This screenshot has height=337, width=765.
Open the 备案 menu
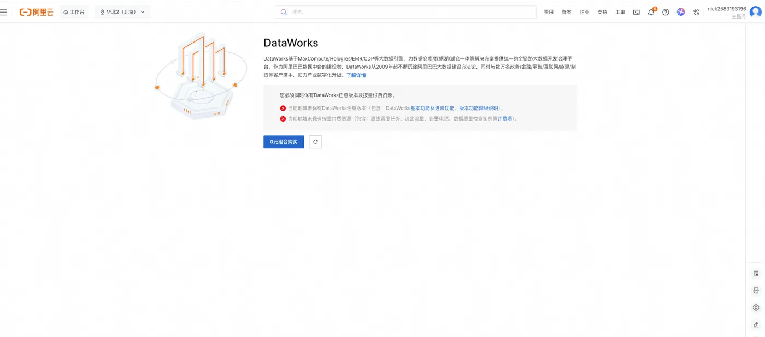coord(567,12)
